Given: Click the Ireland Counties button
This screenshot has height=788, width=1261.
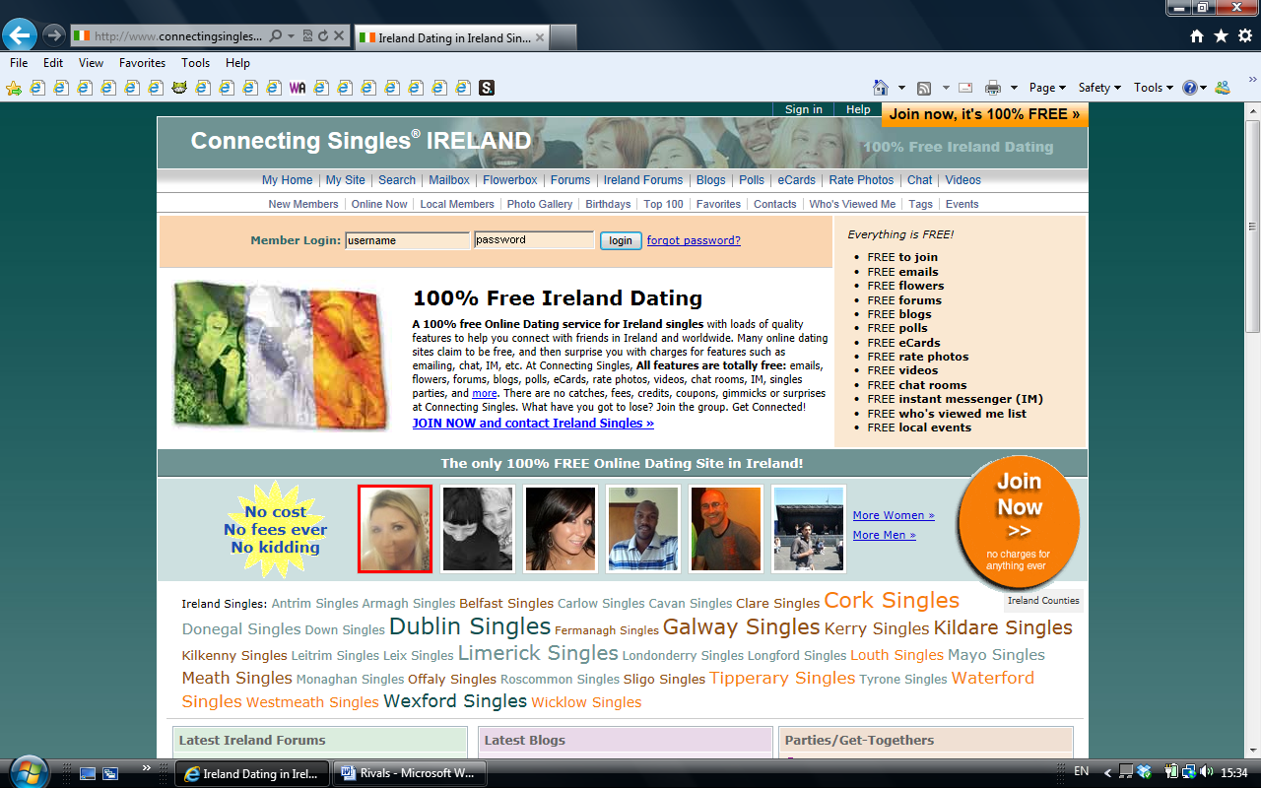Looking at the screenshot, I should pyautogui.click(x=1043, y=601).
